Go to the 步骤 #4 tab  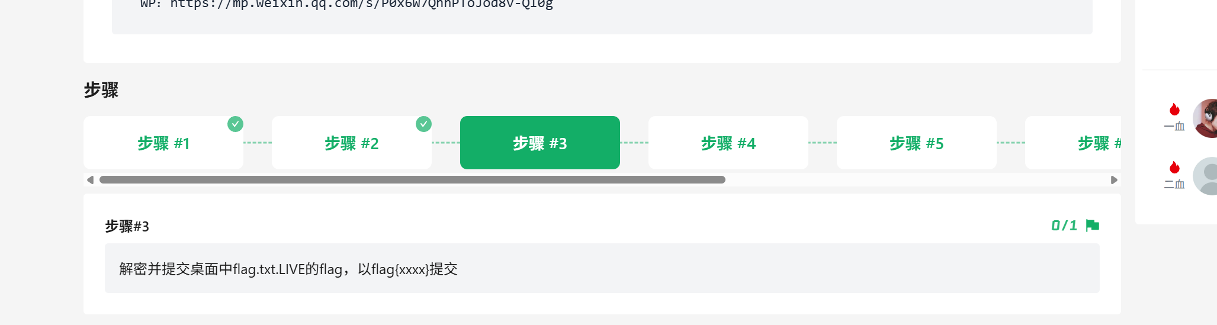pos(728,143)
